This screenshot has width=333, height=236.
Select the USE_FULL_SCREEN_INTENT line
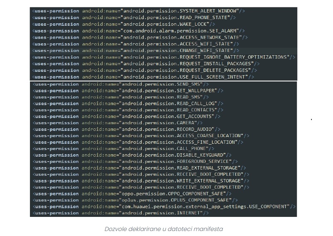pos(143,77)
